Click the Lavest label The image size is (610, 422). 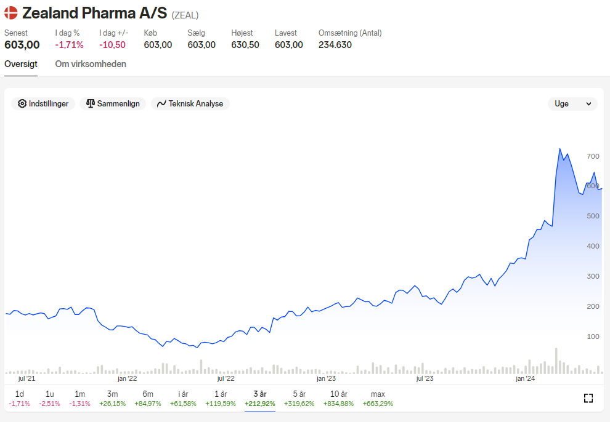click(285, 33)
